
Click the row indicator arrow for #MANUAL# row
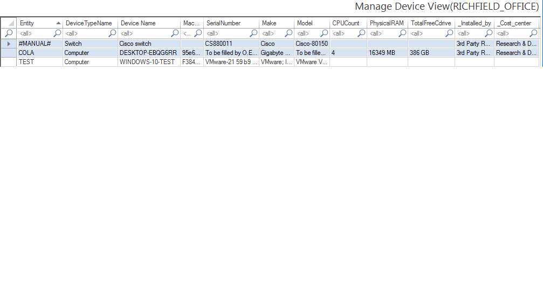coord(9,44)
